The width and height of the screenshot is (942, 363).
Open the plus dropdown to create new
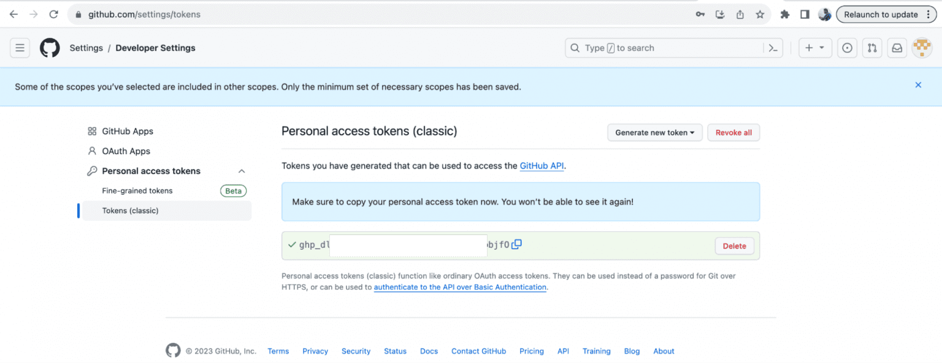pyautogui.click(x=815, y=48)
